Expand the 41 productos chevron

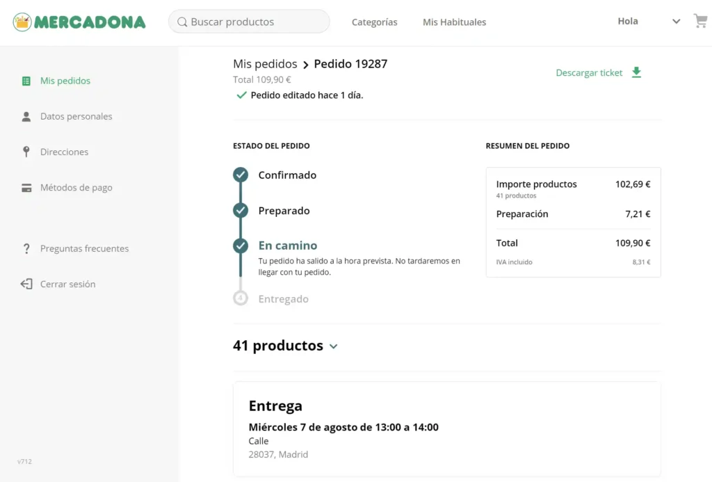click(x=334, y=346)
